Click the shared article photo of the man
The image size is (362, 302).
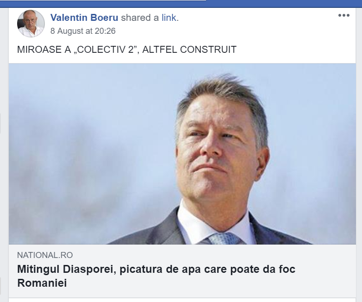(182, 154)
